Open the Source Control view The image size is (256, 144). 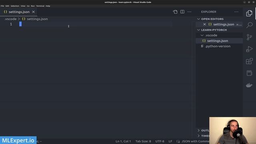[249, 37]
